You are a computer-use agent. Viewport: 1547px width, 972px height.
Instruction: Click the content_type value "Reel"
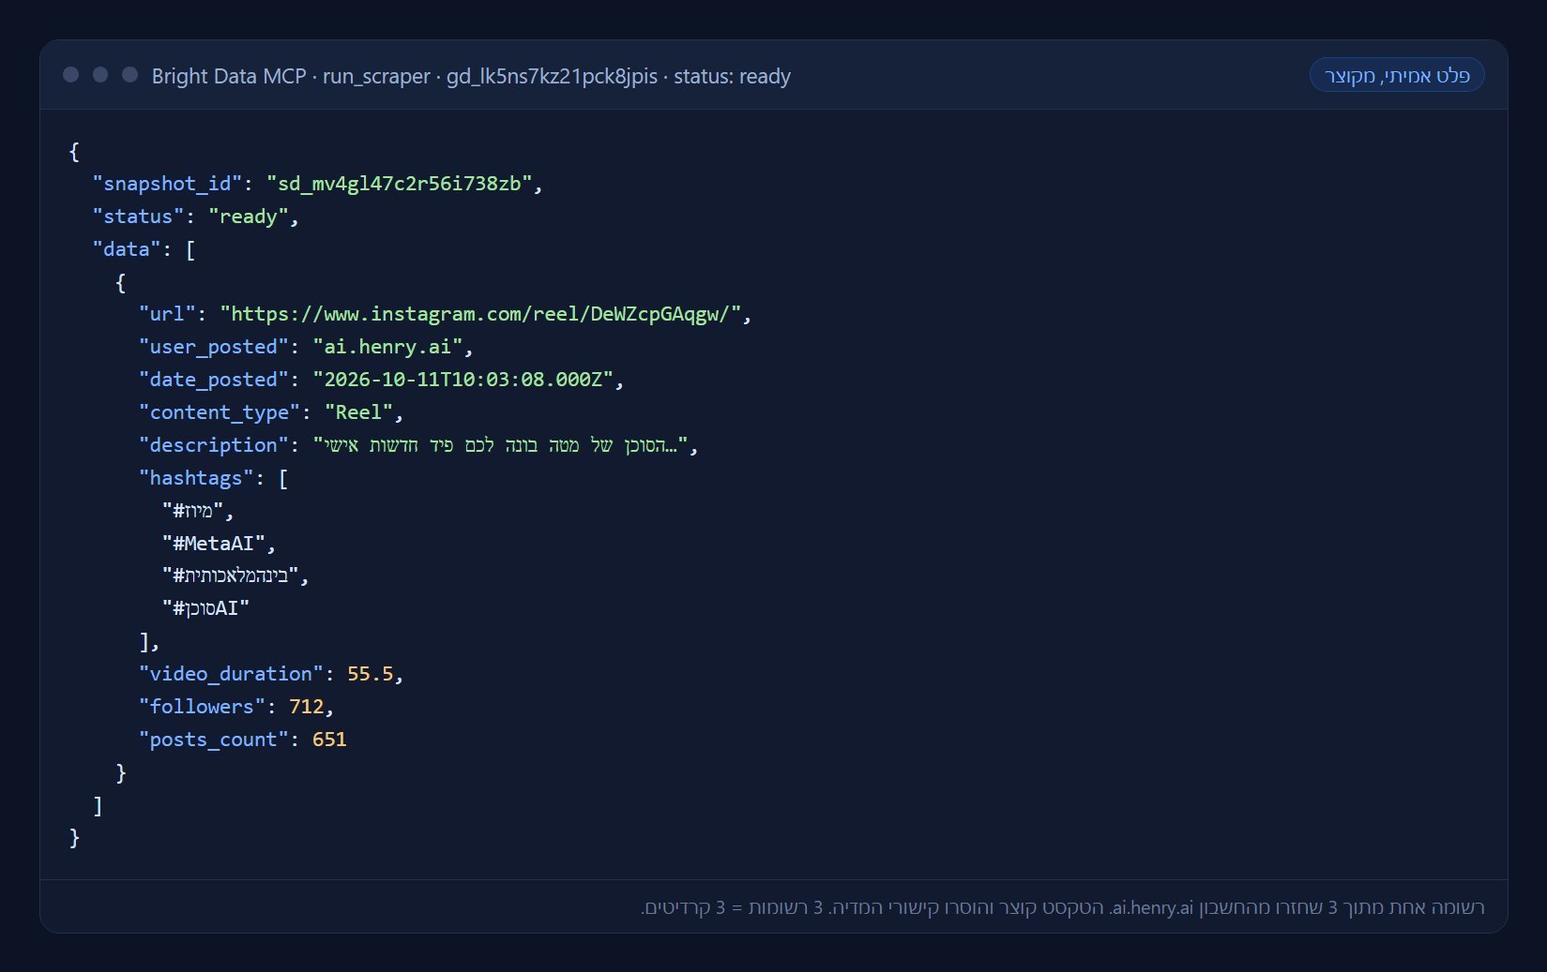pos(358,412)
